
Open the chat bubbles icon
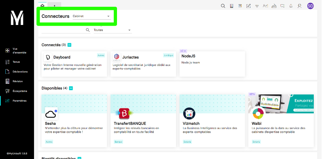coord(283,6)
